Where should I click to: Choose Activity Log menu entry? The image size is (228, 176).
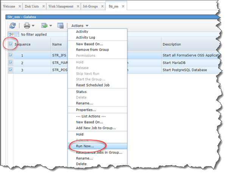tap(86, 37)
